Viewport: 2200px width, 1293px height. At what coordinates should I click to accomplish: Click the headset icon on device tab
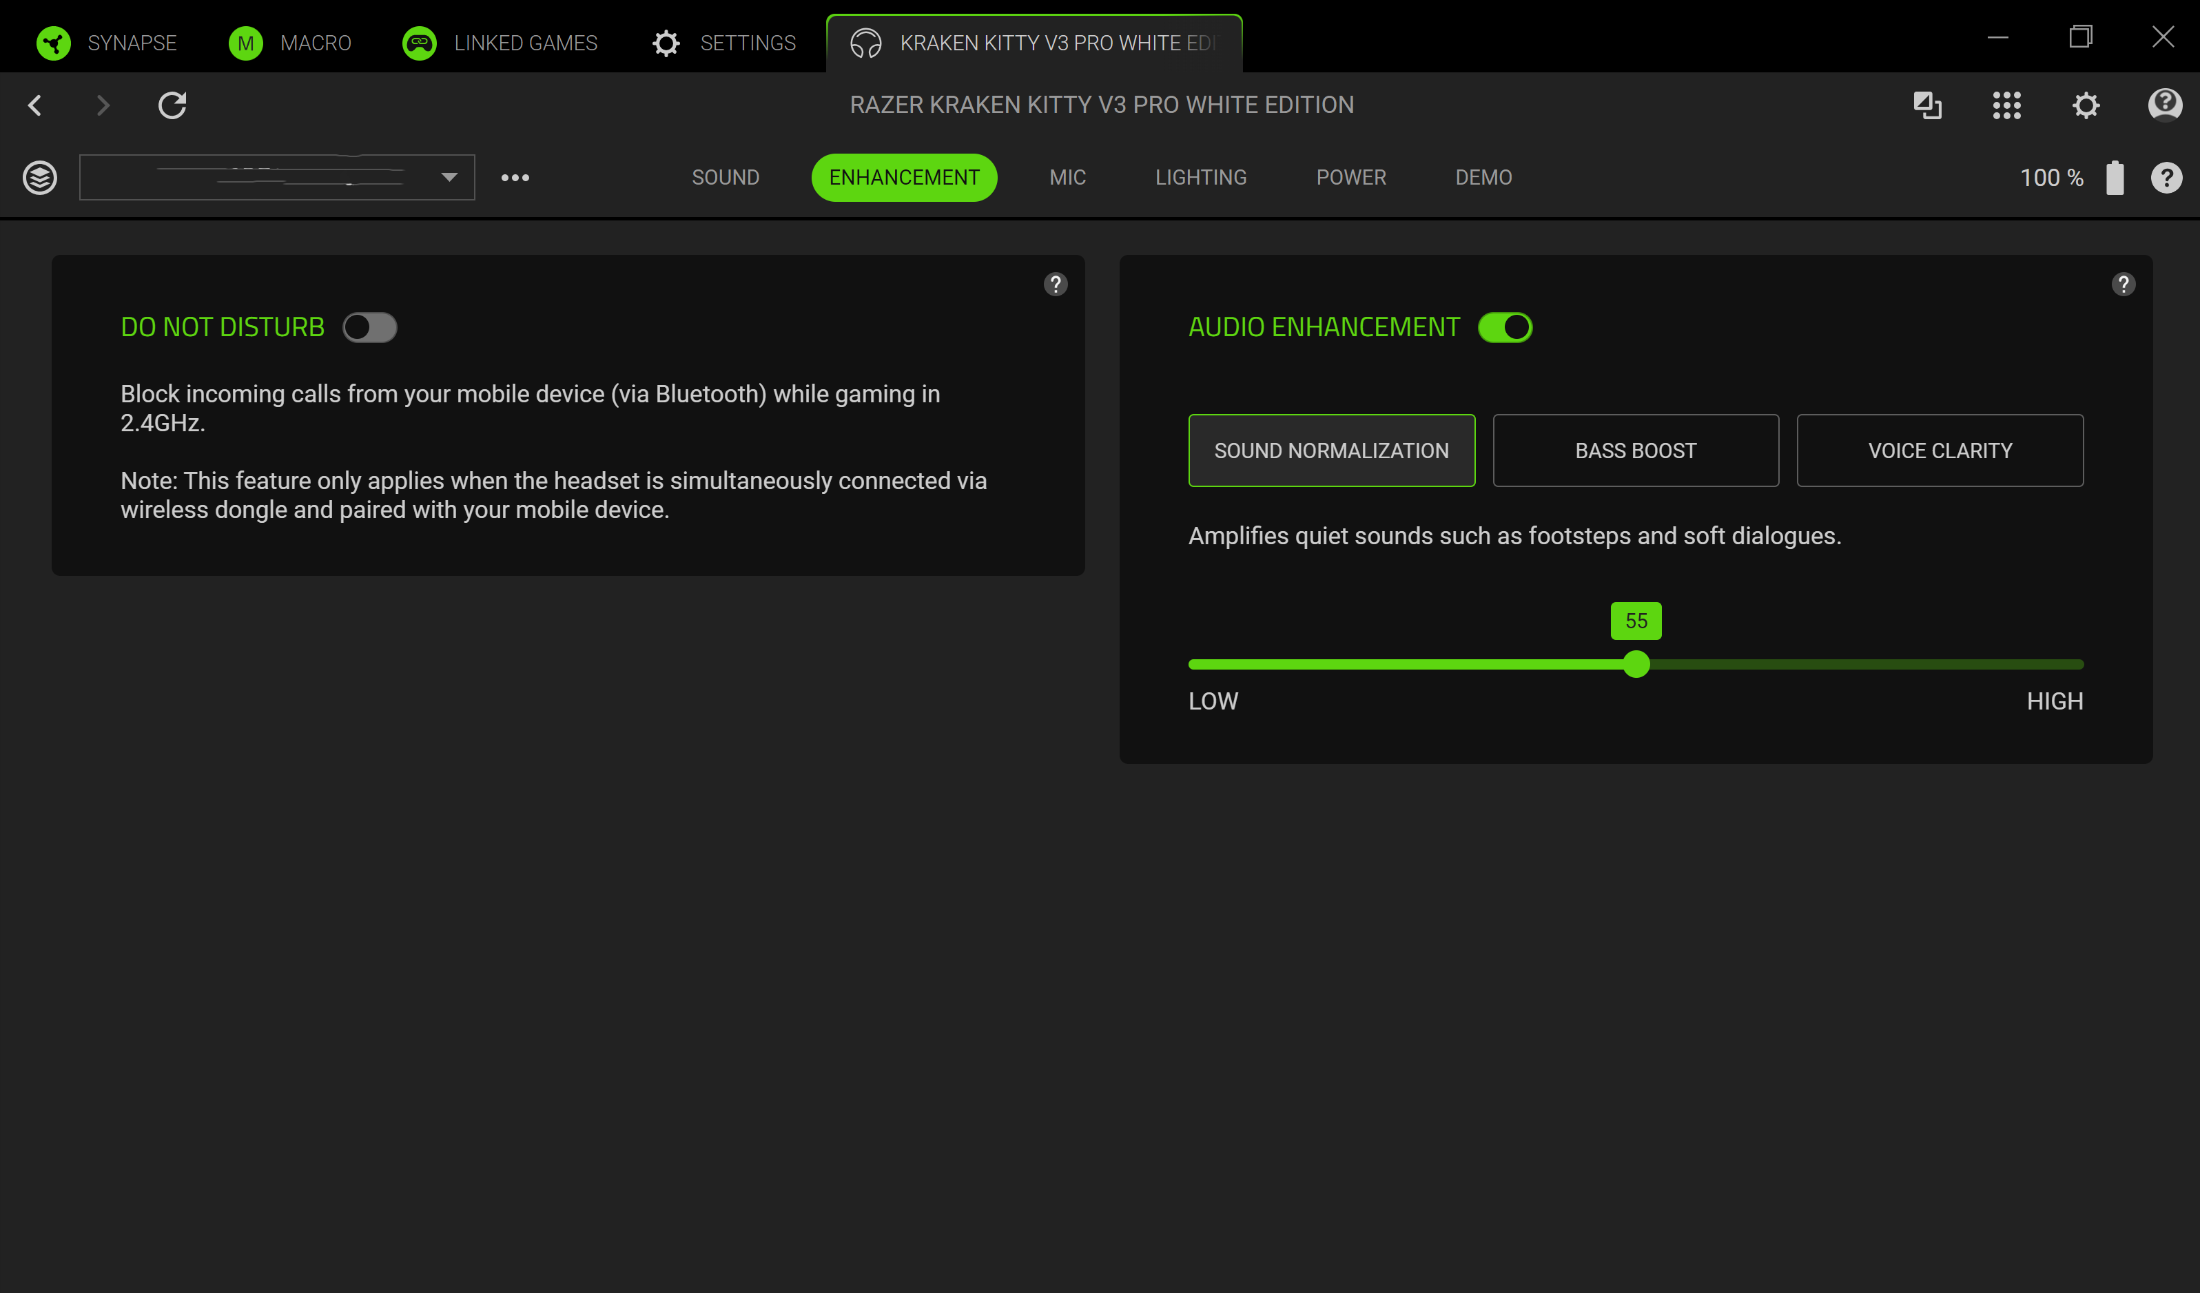(865, 43)
